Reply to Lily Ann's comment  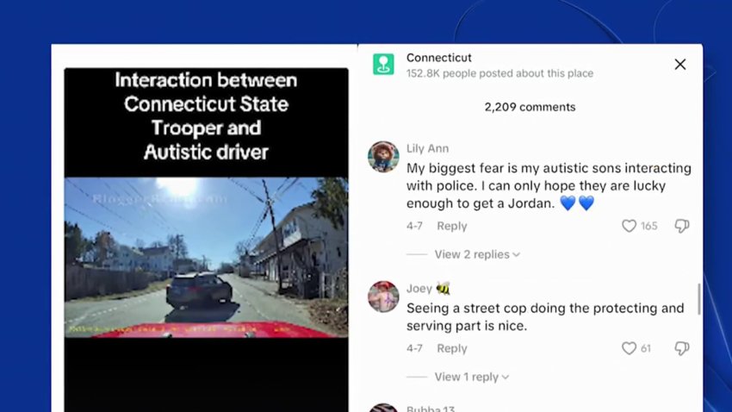pos(452,226)
